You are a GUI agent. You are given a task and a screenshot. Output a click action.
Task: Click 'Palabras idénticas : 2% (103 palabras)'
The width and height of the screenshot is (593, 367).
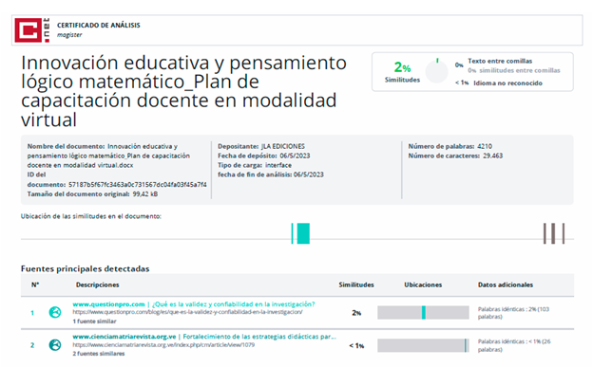(x=513, y=313)
